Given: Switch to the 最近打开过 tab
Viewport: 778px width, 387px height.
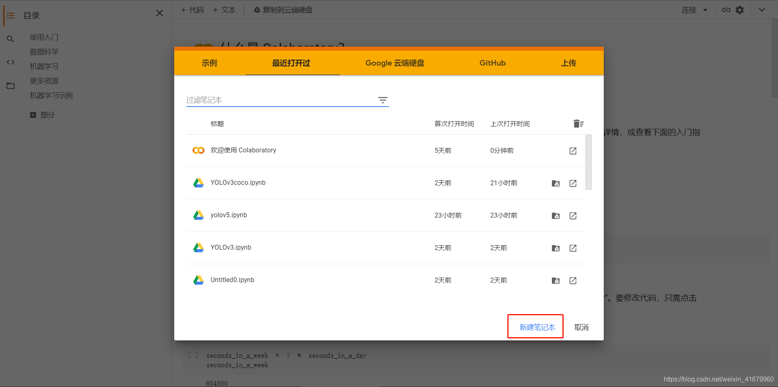Looking at the screenshot, I should click(x=291, y=63).
